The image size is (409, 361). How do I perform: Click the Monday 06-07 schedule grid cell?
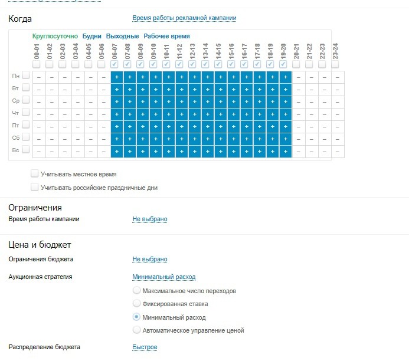click(x=117, y=77)
